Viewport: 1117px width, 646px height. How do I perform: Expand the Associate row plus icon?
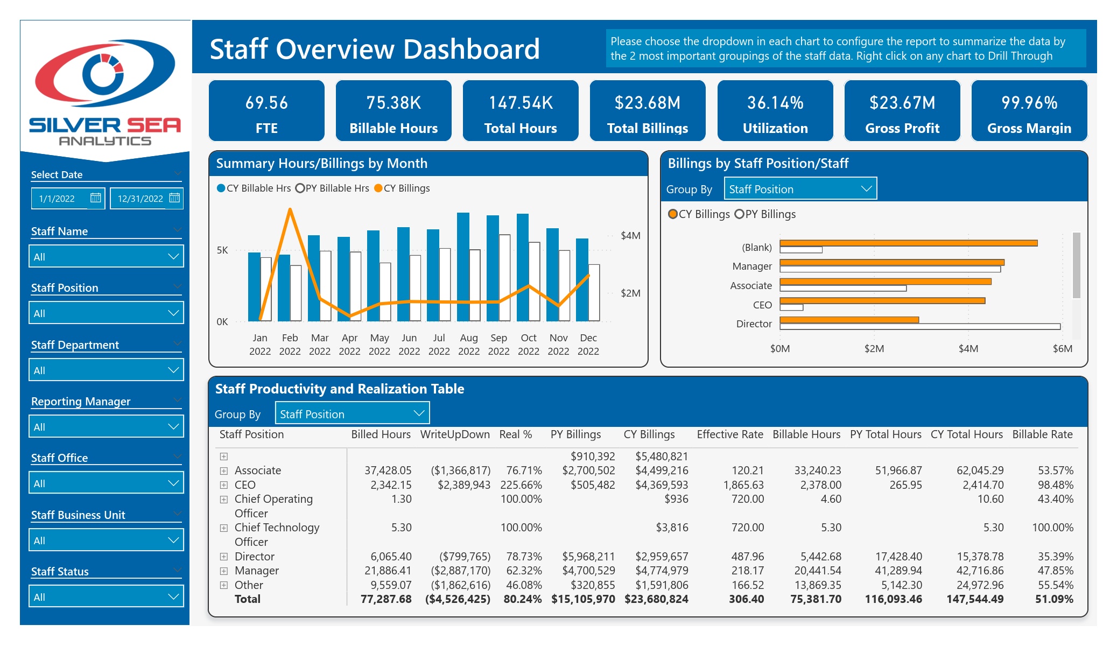tap(224, 471)
